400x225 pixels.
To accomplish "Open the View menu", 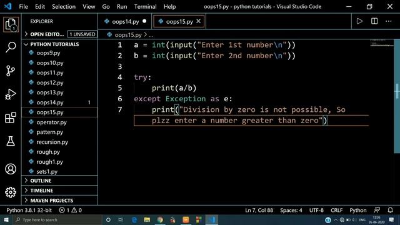I will [89, 6].
